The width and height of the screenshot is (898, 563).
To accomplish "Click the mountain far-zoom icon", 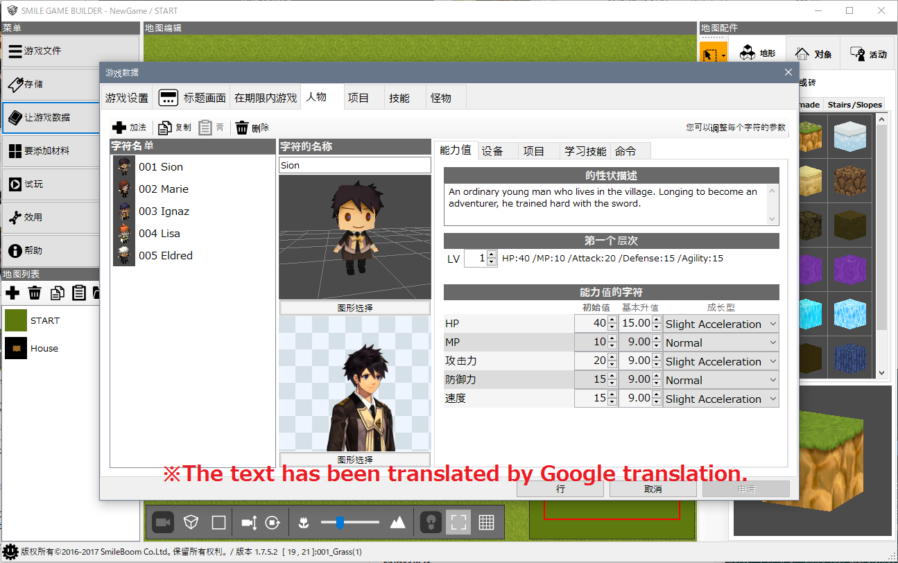I will 397,522.
